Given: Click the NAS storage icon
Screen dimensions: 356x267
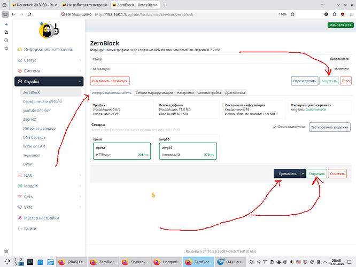Looking at the screenshot, I should (20, 175).
